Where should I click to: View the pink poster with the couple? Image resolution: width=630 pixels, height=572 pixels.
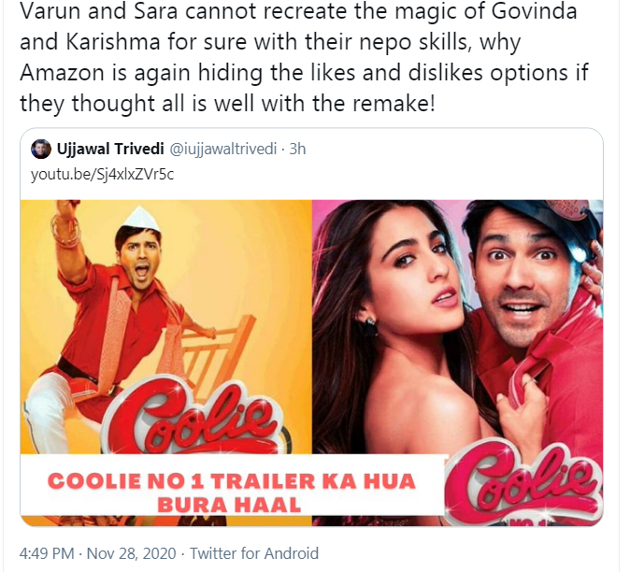457,327
